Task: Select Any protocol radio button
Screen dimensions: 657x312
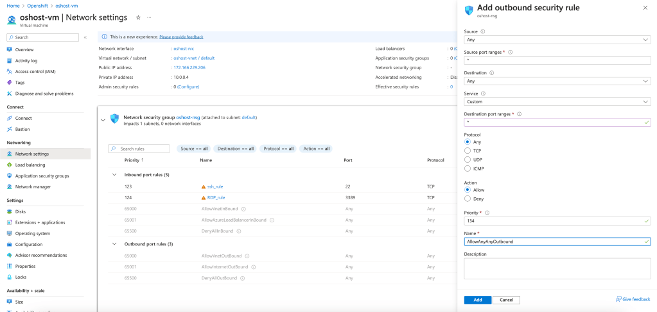Action: click(468, 142)
